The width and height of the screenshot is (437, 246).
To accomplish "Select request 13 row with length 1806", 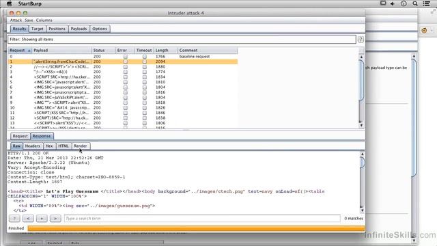I will coord(123,123).
